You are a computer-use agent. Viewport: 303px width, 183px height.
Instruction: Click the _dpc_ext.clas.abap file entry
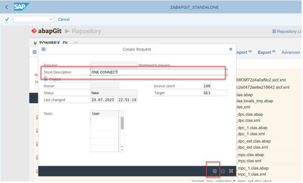click(x=254, y=141)
